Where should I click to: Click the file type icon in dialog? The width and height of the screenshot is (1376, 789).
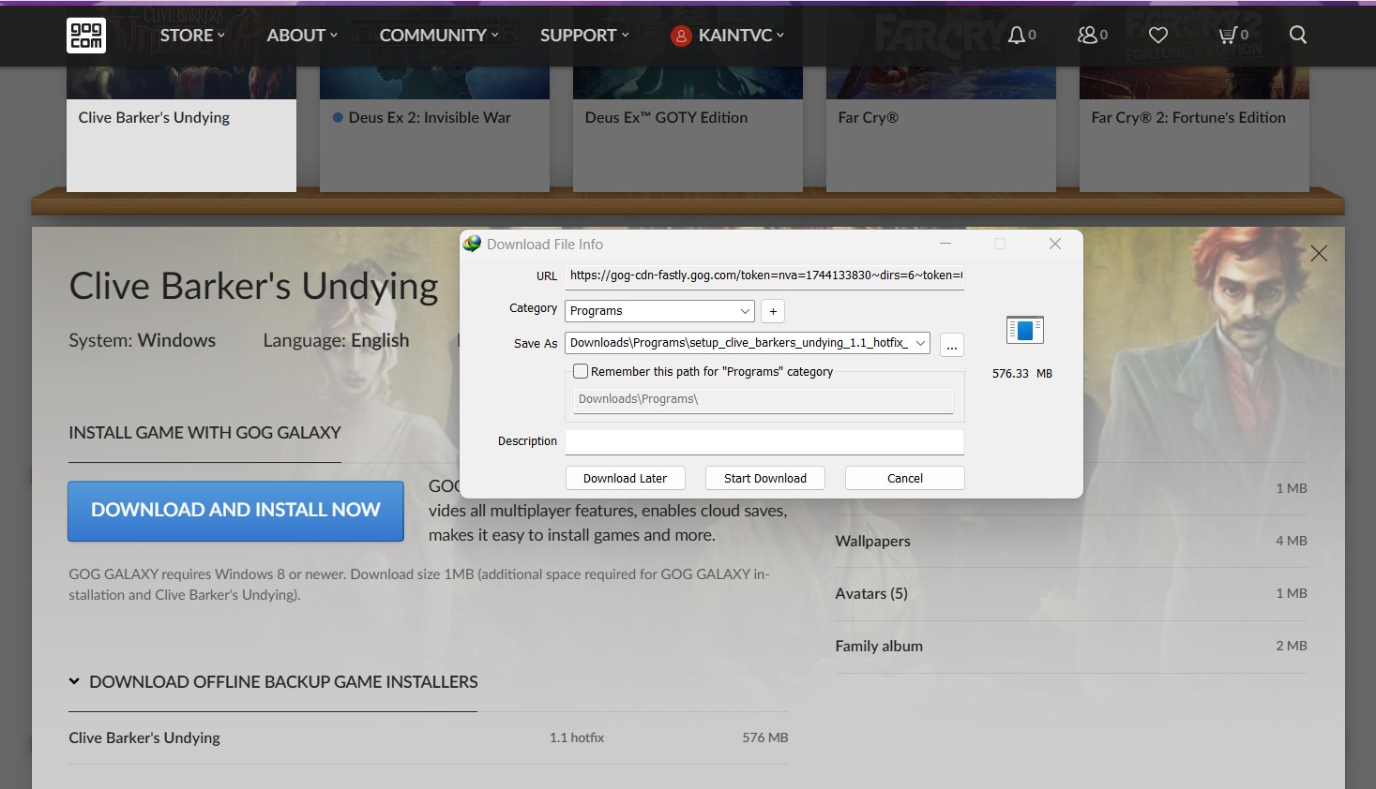point(1024,330)
